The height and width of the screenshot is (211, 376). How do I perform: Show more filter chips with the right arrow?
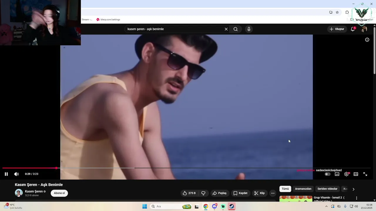pyautogui.click(x=353, y=189)
